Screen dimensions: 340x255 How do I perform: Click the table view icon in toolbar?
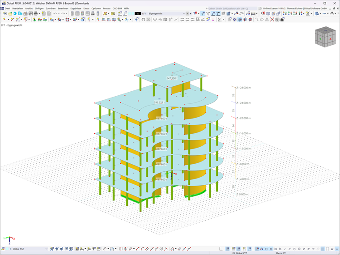point(77,13)
